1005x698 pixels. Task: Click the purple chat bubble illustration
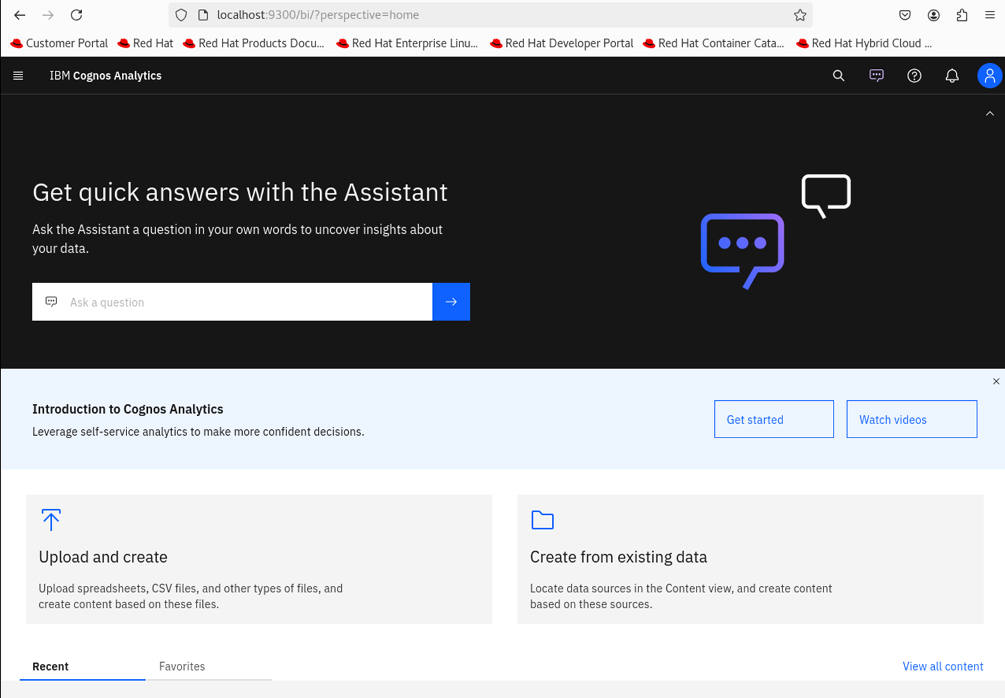click(743, 251)
